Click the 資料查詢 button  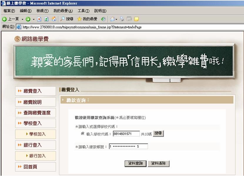coord(136,163)
